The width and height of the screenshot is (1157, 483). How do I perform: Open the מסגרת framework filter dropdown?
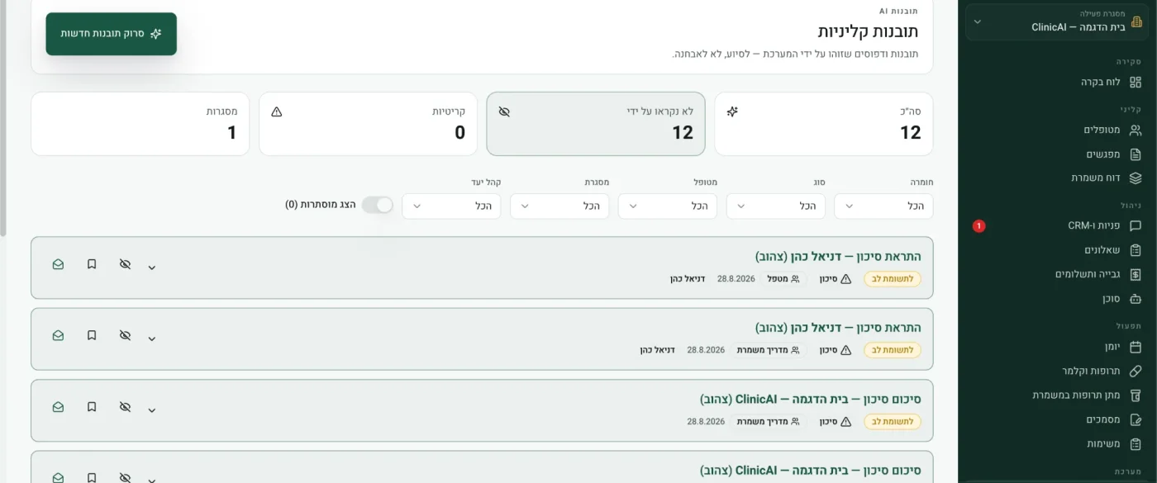point(559,206)
